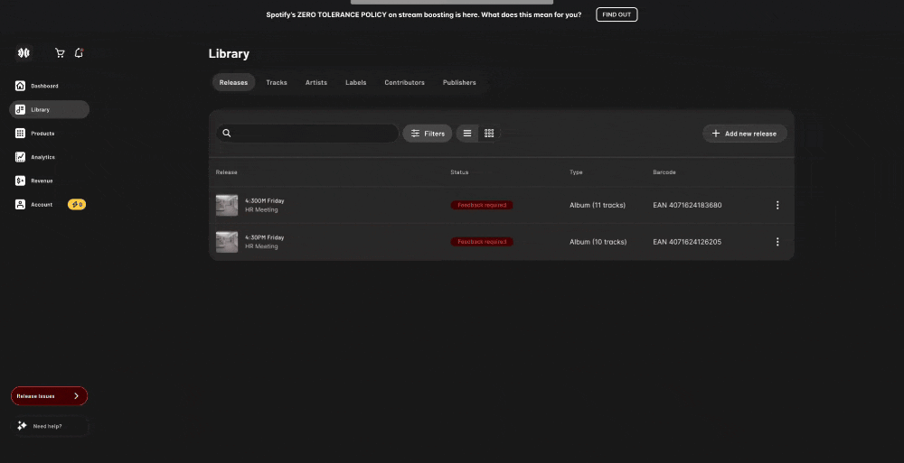Select the Releases tab
Screen dimensions: 904x463
point(233,82)
